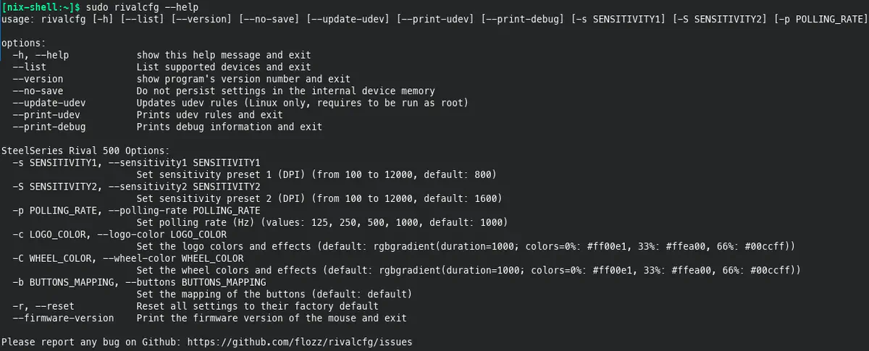Click 'Updates udev rules' description text

click(x=302, y=103)
